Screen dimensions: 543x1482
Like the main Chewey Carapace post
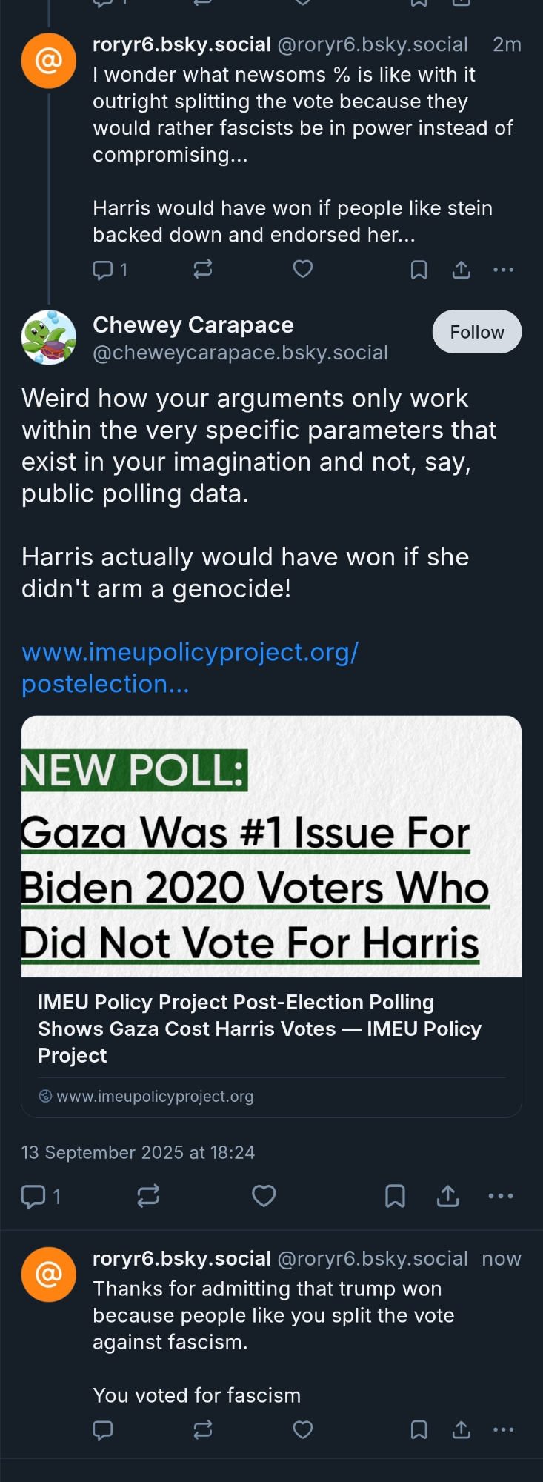pos(264,1196)
